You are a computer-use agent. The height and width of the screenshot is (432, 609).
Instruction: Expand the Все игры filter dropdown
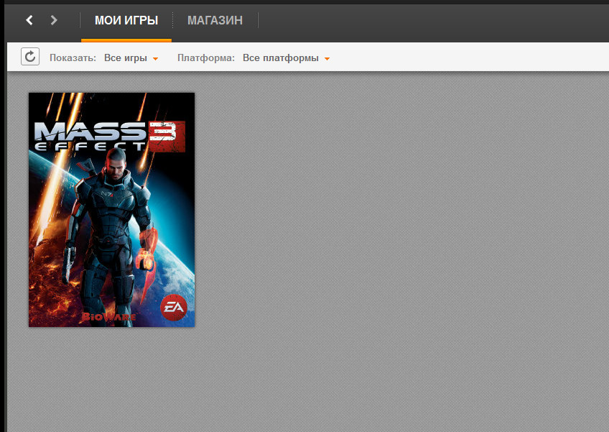131,58
